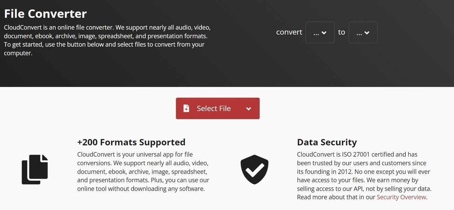Open the Security Overview link

(x=401, y=197)
